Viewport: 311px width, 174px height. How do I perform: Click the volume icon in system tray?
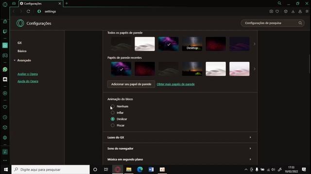click(273, 170)
